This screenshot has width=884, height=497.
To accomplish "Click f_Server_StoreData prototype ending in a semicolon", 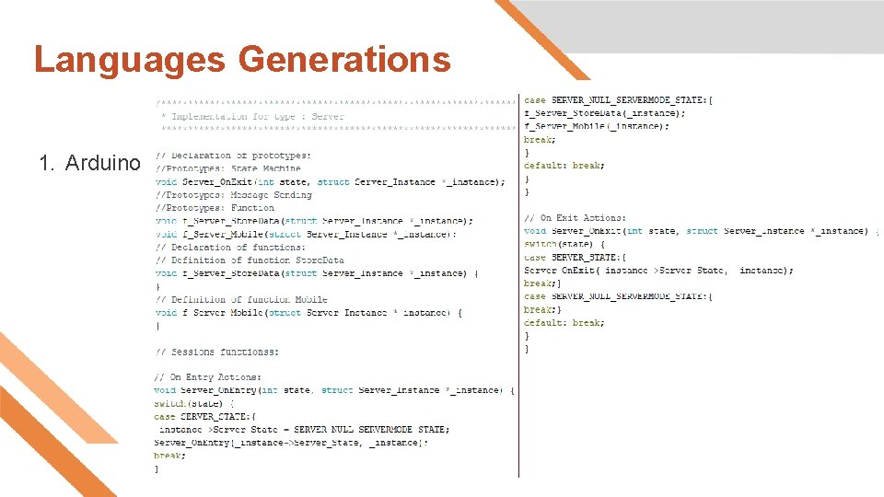I will pos(315,221).
